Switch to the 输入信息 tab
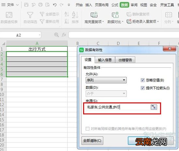The height and width of the screenshot is (151, 179). click(105, 60)
